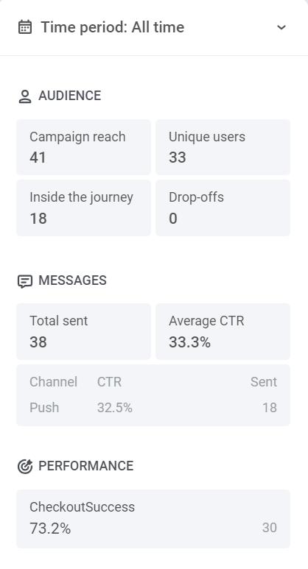
Task: Click the CTR column header
Action: tap(109, 382)
